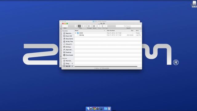
Task: Switch Finder to list view
Action: coord(79,26)
